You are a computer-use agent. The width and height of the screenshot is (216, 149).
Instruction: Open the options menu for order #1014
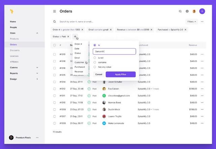(x=202, y=82)
